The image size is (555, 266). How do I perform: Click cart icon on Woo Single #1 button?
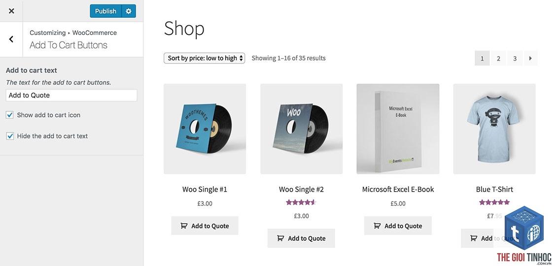pos(184,226)
